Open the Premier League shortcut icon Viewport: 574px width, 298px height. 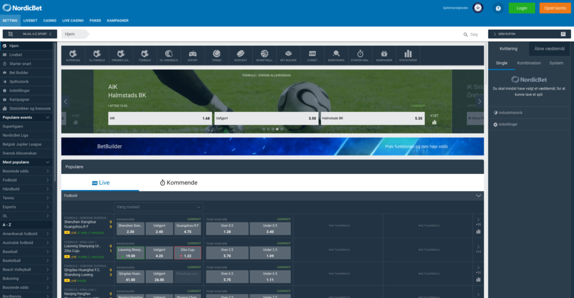point(121,55)
